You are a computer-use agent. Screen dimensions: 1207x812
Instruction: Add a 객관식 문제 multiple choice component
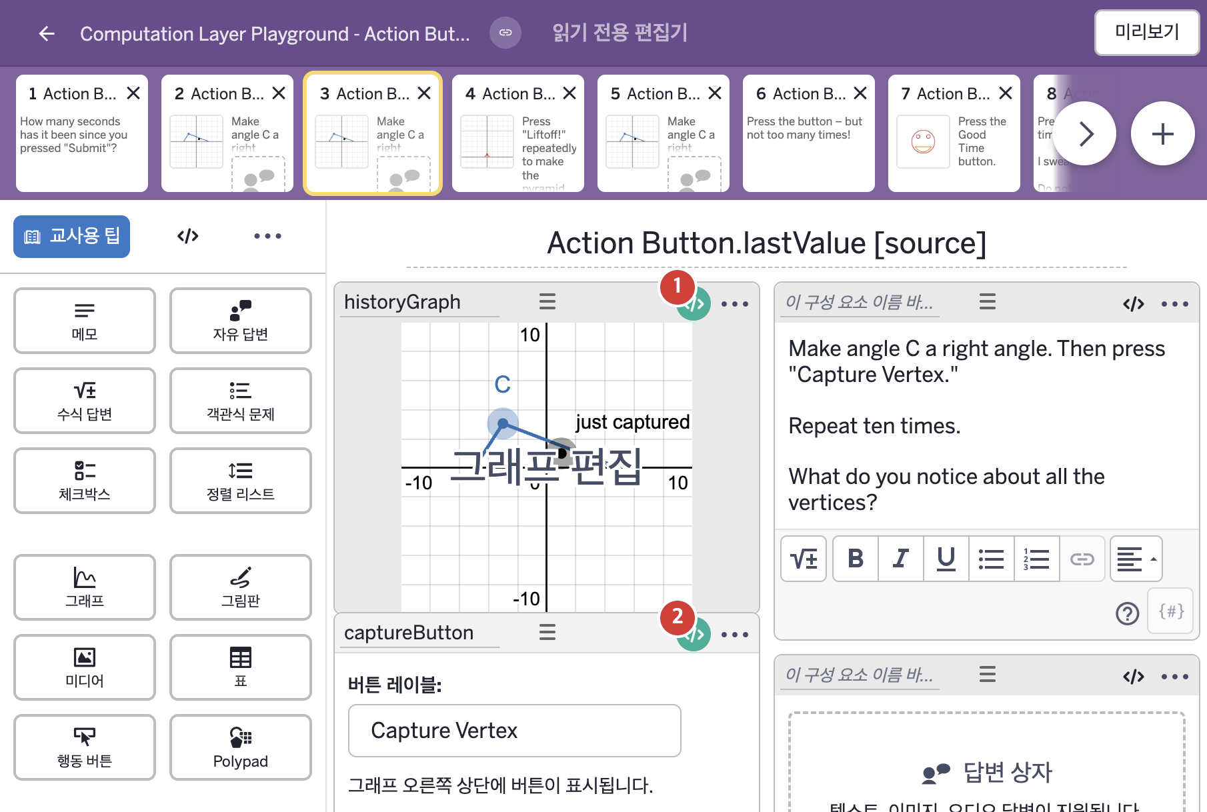click(x=241, y=401)
